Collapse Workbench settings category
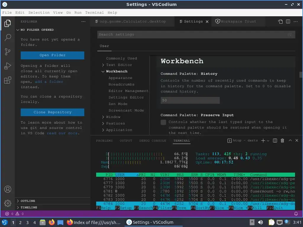303x227 pixels. [x=117, y=72]
